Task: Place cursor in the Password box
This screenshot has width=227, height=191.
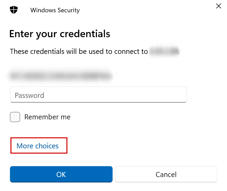Action: click(98, 95)
